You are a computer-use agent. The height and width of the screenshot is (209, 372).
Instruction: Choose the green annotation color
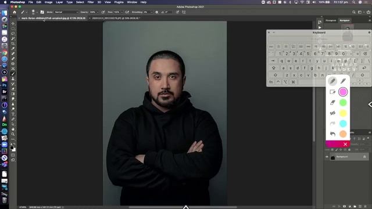click(343, 103)
